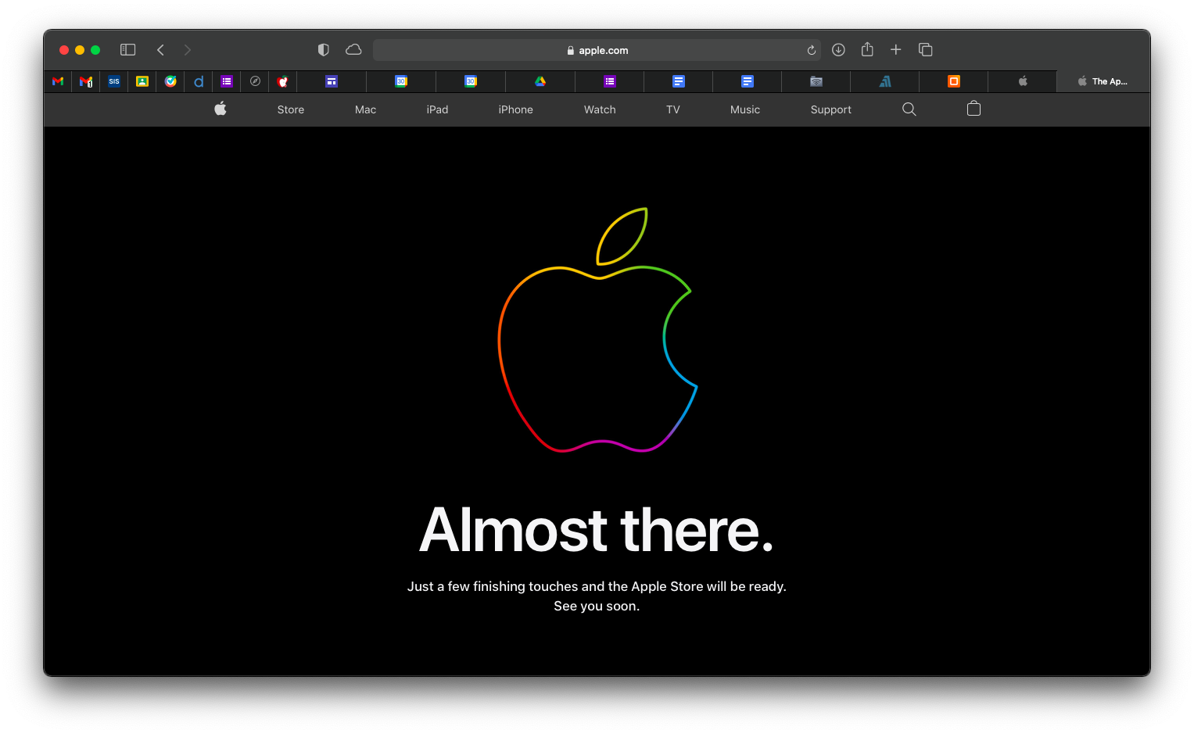Click the Apple logo in site navigation

pos(221,109)
